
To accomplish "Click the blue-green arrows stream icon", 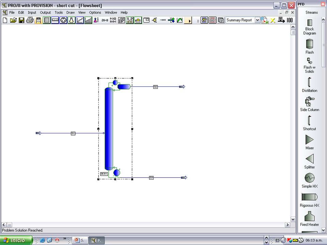I will (x=171, y=20).
